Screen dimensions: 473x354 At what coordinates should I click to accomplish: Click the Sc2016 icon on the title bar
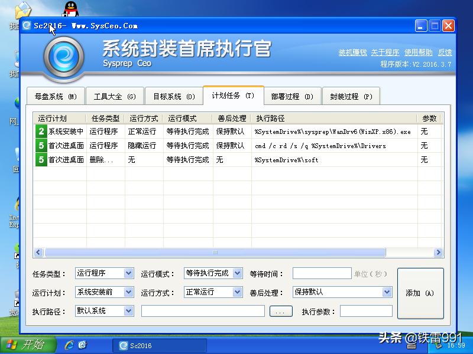click(27, 25)
